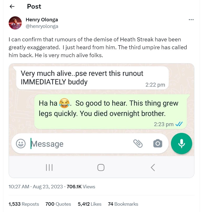Click the Message text input field
The height and width of the screenshot is (212, 208).
pos(81,144)
